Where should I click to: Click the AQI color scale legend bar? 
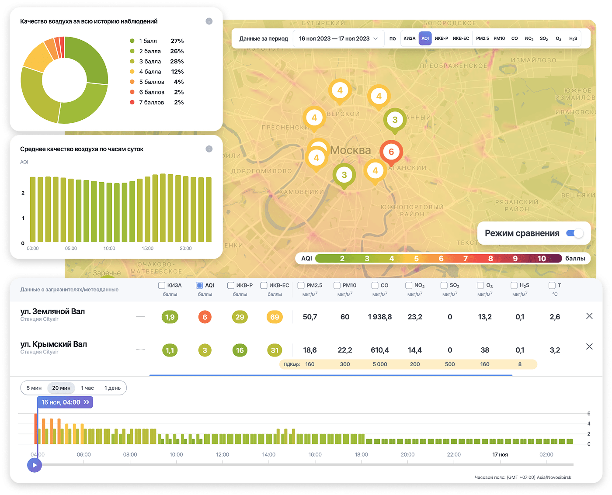(x=438, y=259)
